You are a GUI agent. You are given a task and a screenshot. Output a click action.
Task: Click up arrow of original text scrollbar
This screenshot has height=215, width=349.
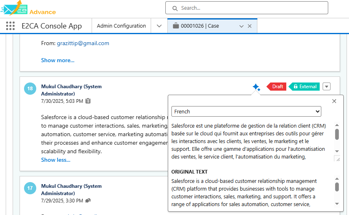click(x=337, y=178)
